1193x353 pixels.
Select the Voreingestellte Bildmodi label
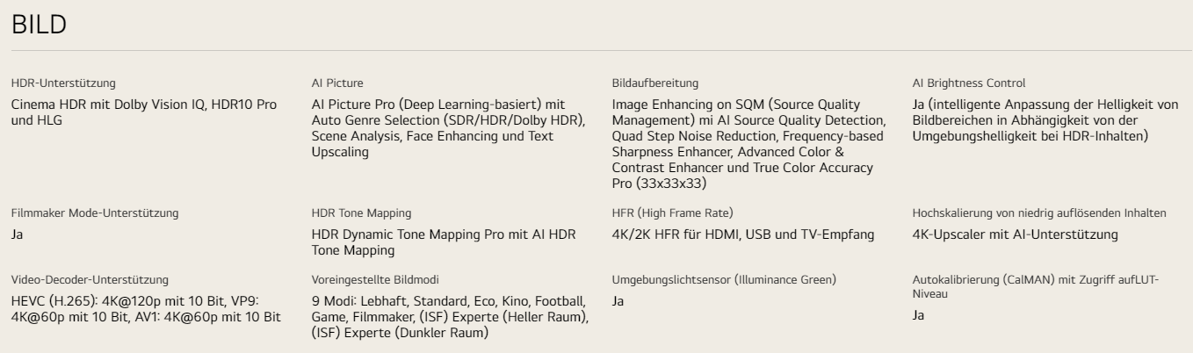(x=364, y=280)
